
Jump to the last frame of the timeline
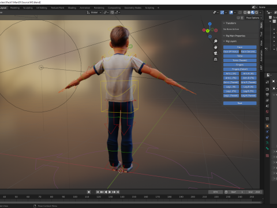click(x=118, y=192)
